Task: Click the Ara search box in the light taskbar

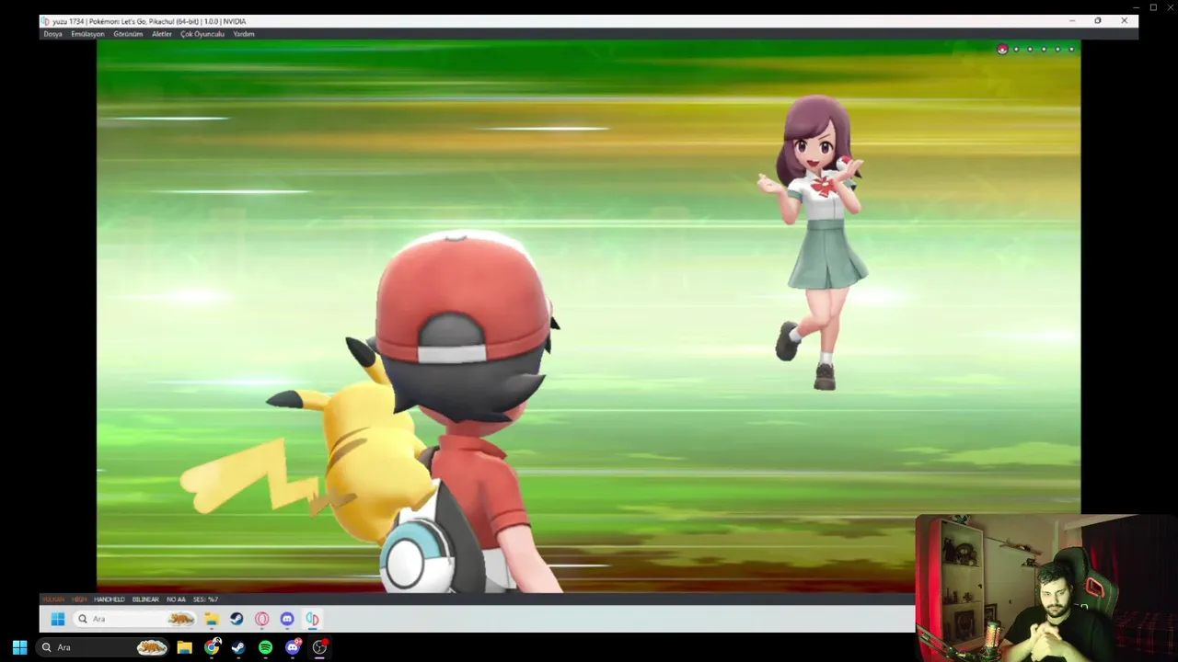Action: point(135,619)
